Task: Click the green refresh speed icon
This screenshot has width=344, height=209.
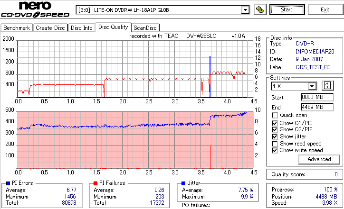Action: click(x=327, y=86)
